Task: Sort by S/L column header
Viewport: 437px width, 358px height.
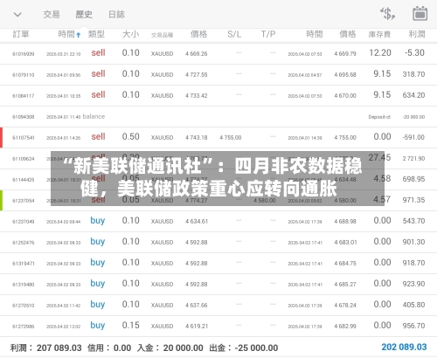Action: coord(234,34)
